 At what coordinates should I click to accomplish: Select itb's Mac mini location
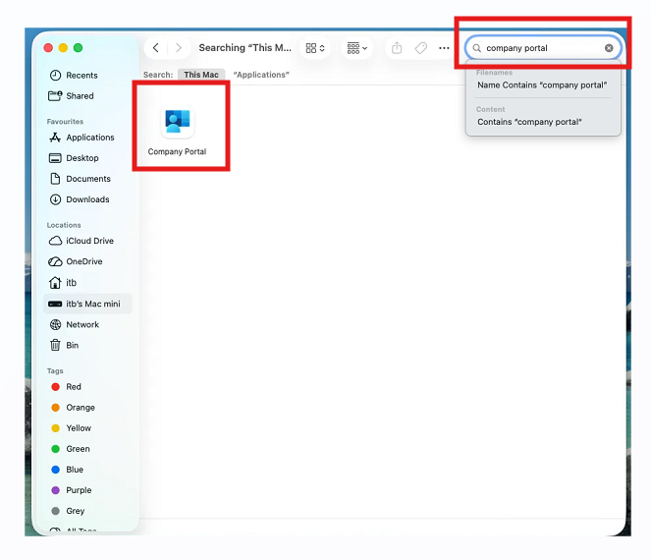tap(88, 304)
